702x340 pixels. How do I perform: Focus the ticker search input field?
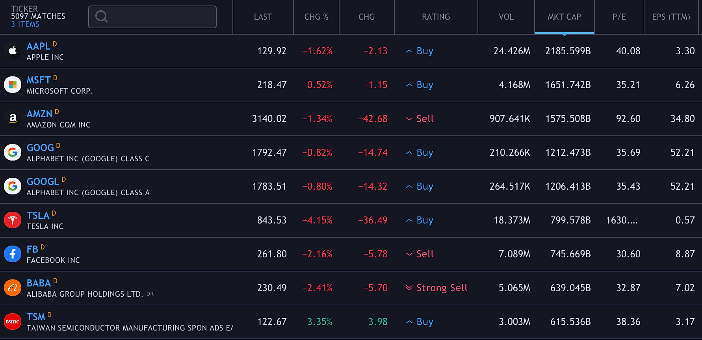point(152,17)
